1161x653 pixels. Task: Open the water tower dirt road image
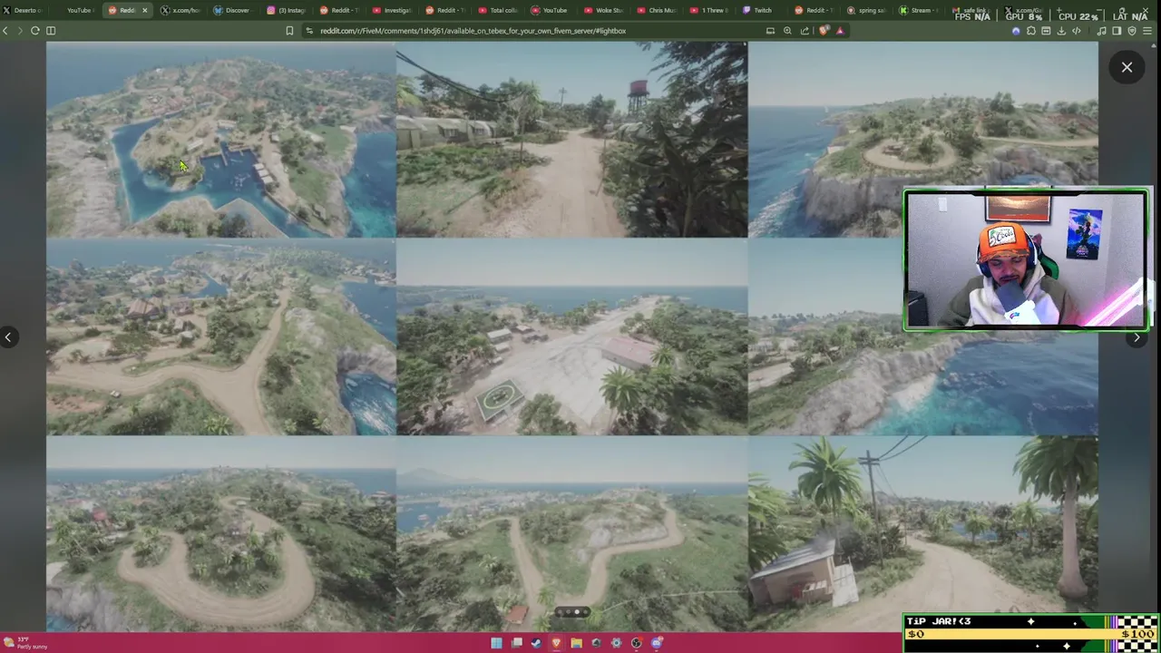(x=571, y=141)
